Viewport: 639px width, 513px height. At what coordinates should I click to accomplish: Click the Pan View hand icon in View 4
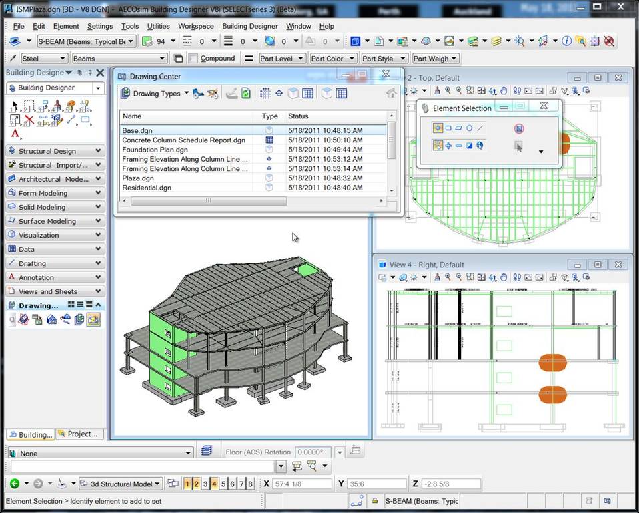coord(504,277)
